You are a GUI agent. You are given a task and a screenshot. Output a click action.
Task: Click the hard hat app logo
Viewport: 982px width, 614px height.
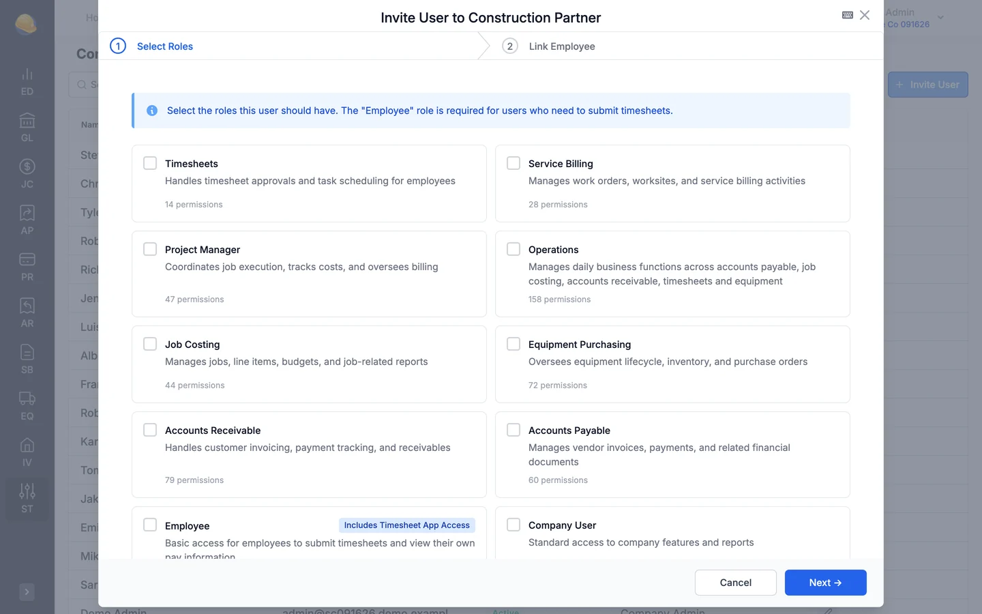click(26, 24)
